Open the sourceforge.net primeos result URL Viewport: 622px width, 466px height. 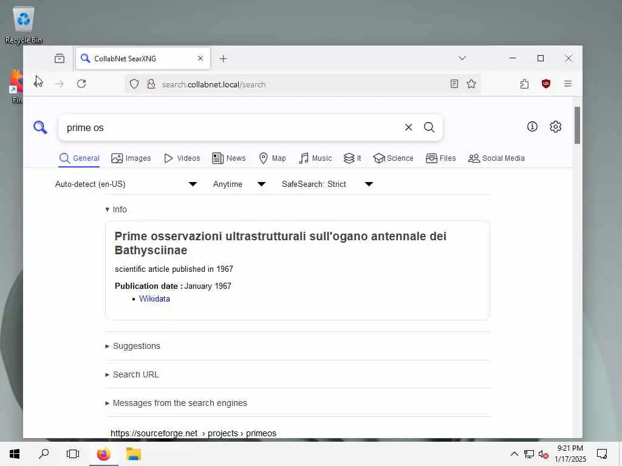pyautogui.click(x=193, y=433)
